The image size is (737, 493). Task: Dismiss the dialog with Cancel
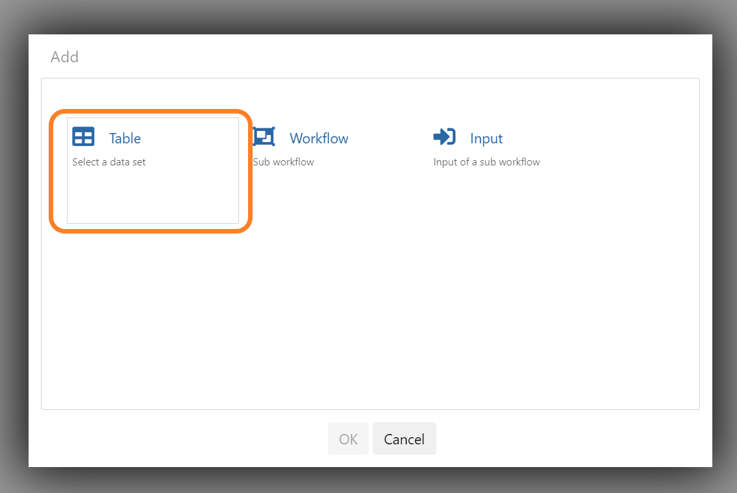(405, 439)
